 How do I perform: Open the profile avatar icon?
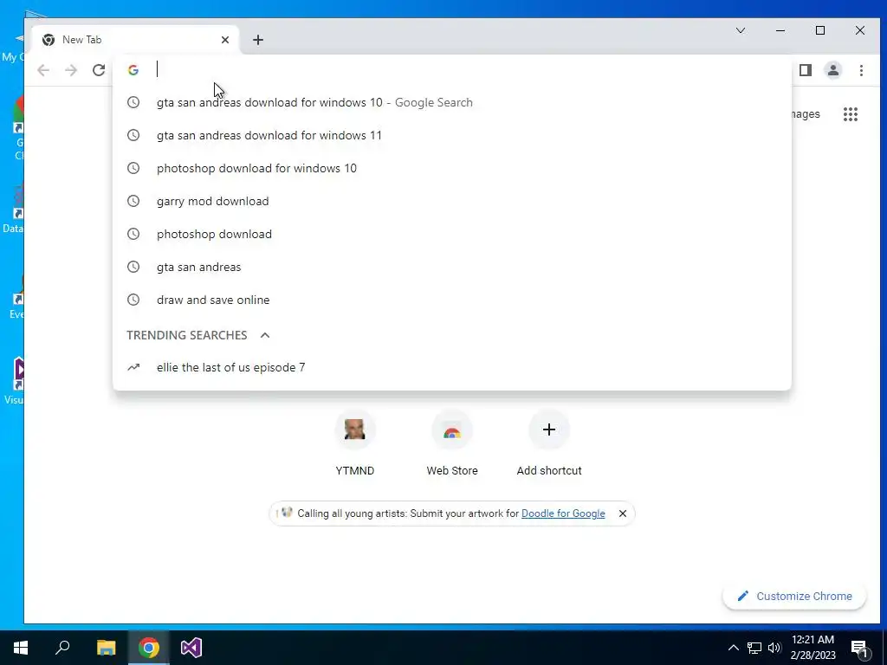tap(832, 70)
